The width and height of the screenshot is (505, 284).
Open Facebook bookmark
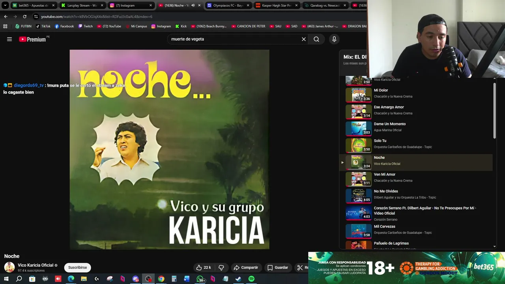[64, 26]
